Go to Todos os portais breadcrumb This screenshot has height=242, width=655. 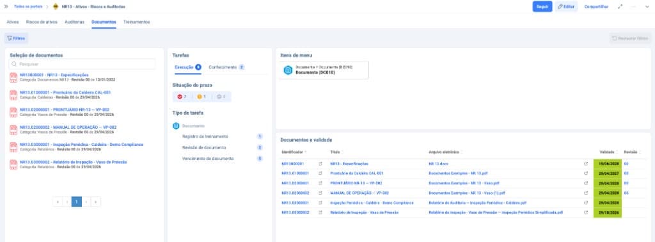[x=28, y=6]
